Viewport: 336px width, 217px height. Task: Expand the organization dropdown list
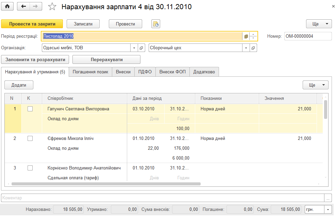click(134, 48)
